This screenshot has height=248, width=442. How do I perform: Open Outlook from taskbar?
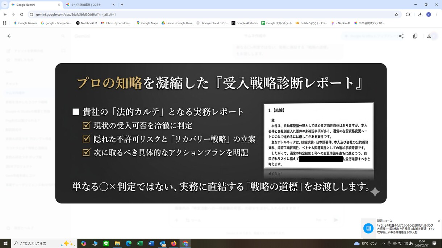162,243
